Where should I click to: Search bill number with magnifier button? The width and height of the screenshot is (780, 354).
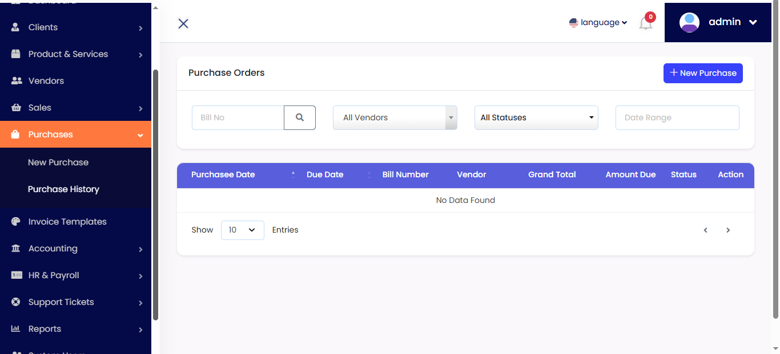click(300, 117)
